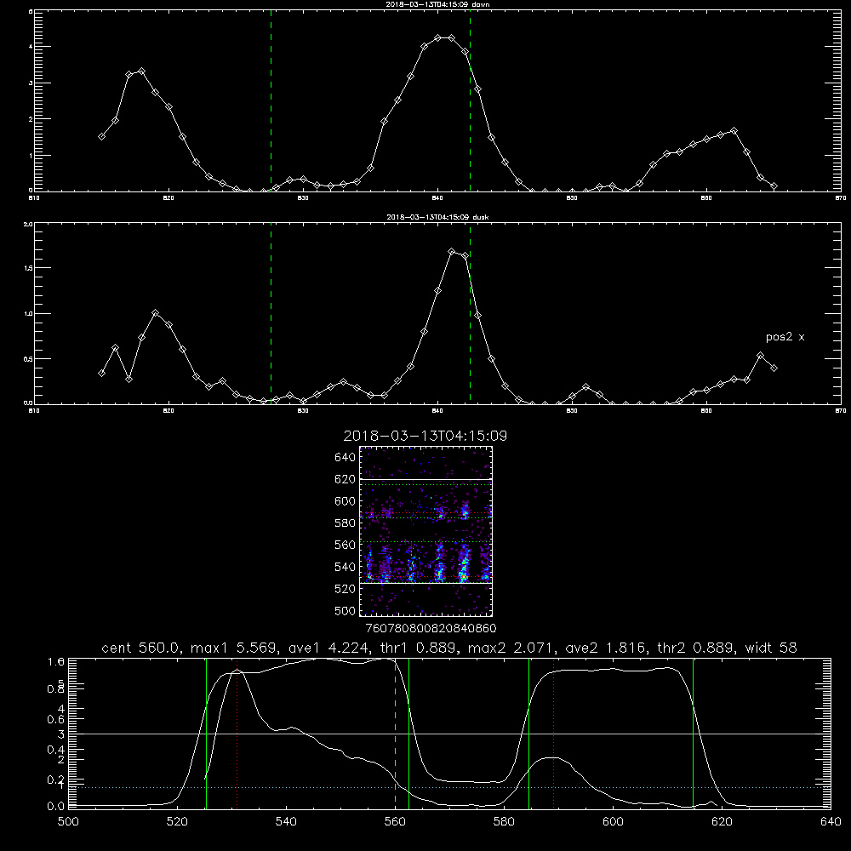
Task: Click bottom plot x-axis label 580
Action: coord(504,822)
